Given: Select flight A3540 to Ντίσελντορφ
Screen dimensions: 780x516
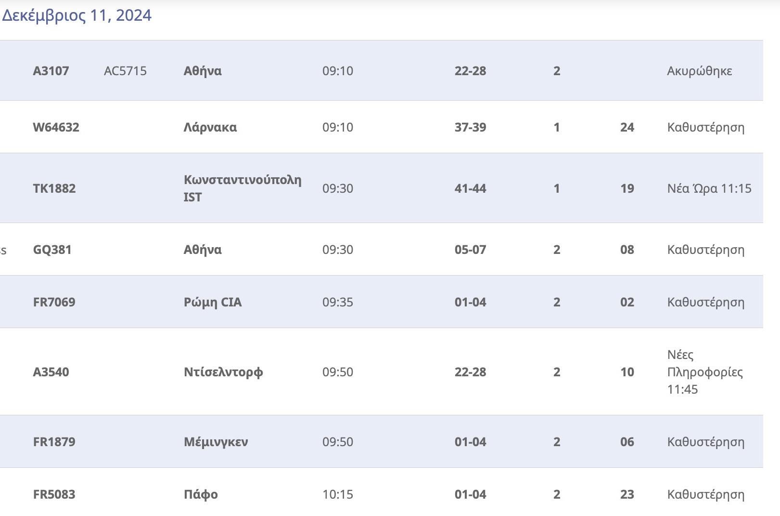Looking at the screenshot, I should pos(382,372).
